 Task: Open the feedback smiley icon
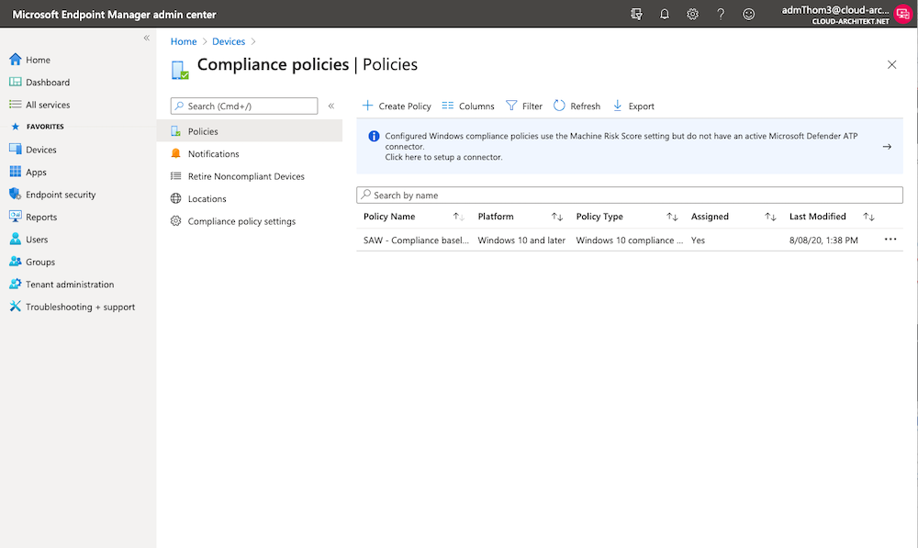coord(749,14)
